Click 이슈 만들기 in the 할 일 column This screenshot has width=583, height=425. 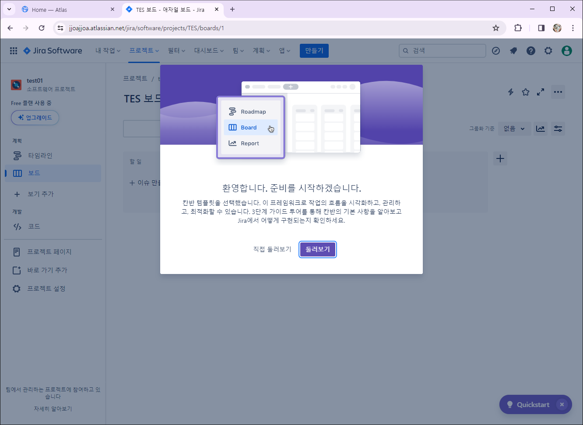(146, 183)
